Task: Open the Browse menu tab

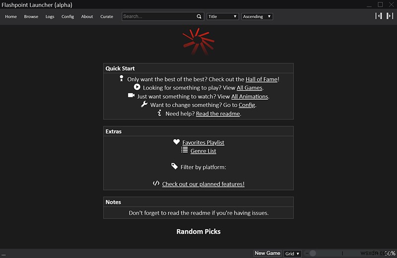Action: [31, 16]
